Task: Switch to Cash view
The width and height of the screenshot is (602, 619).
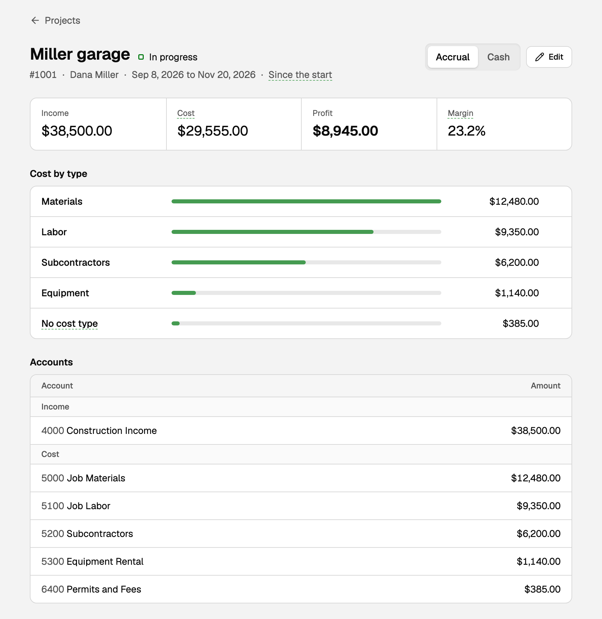Action: (x=498, y=57)
